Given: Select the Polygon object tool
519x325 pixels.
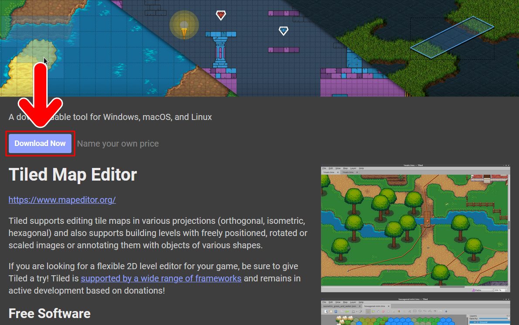Looking at the screenshot, I should click(x=429, y=311).
